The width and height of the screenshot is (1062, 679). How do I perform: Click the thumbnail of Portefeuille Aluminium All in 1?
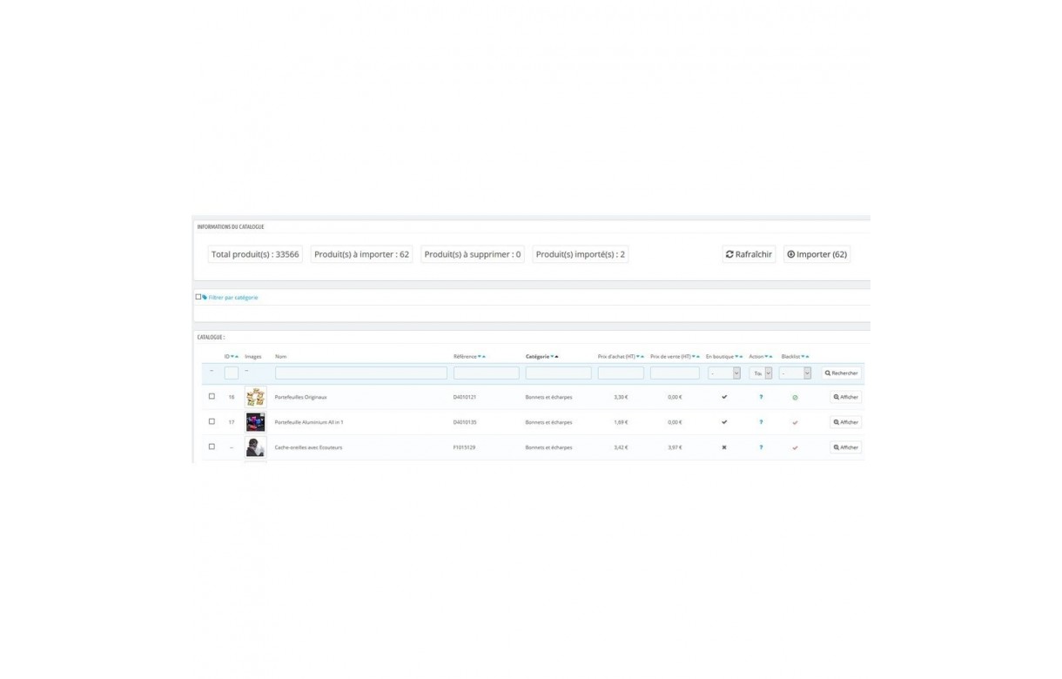255,421
